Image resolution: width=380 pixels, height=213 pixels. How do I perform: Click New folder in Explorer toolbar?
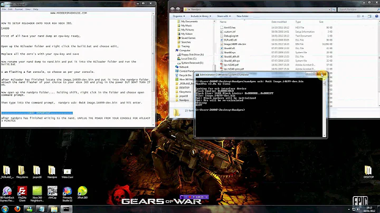pyautogui.click(x=242, y=16)
